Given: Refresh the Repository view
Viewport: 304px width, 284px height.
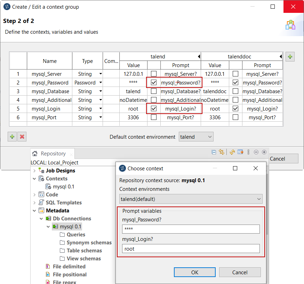Looking at the screenshot, I should click(232, 152).
